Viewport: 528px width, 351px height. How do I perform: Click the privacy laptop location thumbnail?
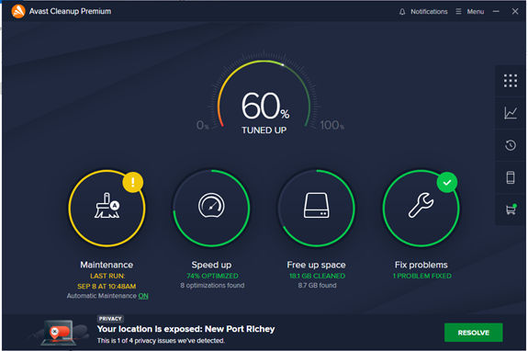point(58,333)
